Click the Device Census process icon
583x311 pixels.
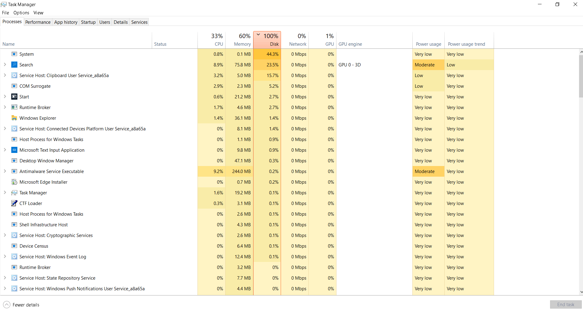pos(14,246)
